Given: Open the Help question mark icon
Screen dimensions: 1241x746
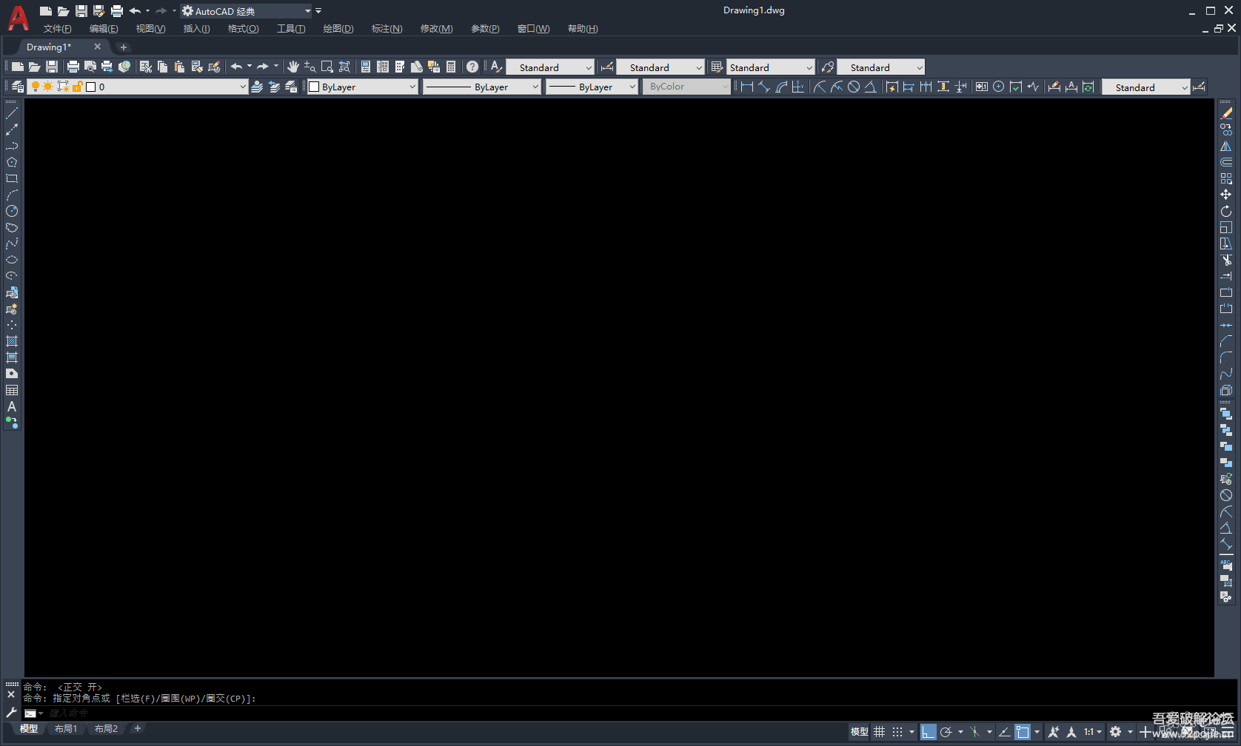Looking at the screenshot, I should click(x=472, y=67).
